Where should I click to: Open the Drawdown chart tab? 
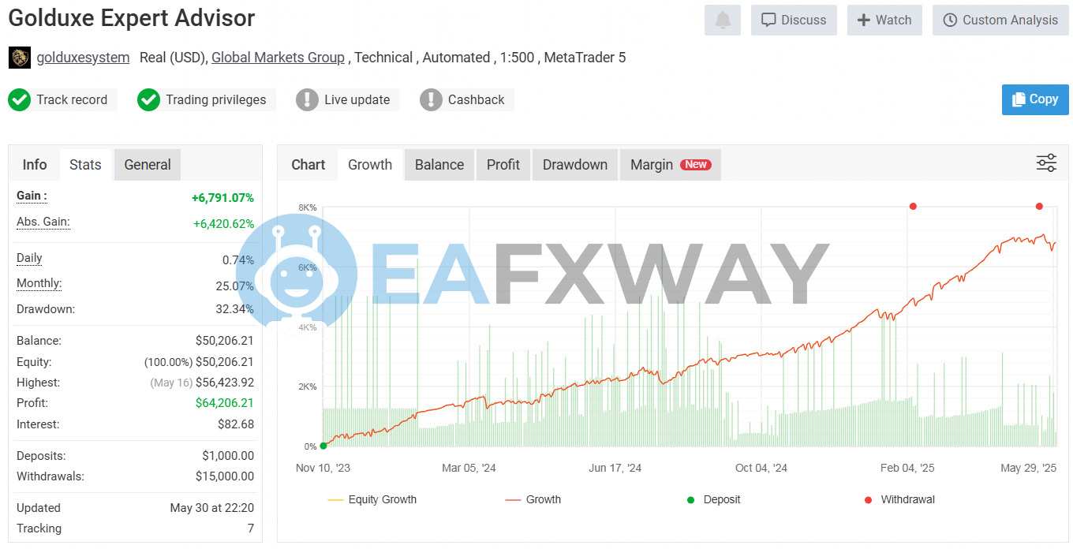pyautogui.click(x=574, y=165)
